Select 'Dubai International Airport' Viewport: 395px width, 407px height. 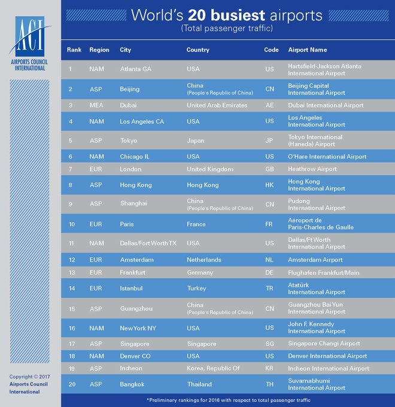(x=326, y=105)
